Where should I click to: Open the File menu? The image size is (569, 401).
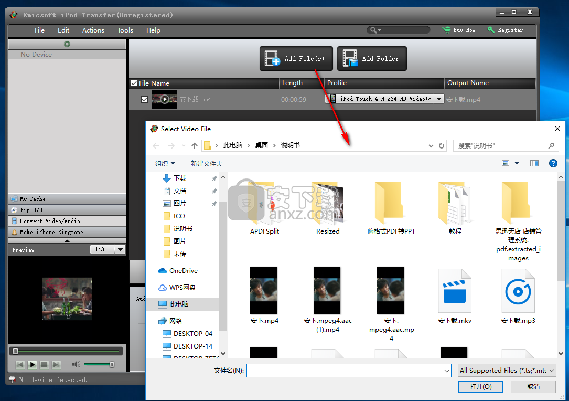point(39,30)
